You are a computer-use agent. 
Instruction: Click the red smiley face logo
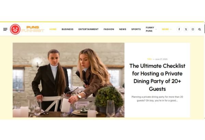[x=15, y=29]
